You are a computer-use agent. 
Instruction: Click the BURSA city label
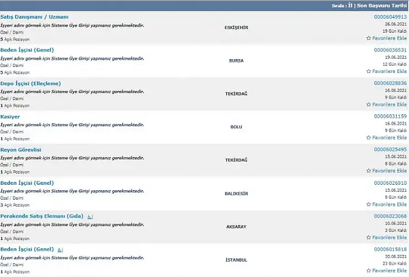coord(236,61)
